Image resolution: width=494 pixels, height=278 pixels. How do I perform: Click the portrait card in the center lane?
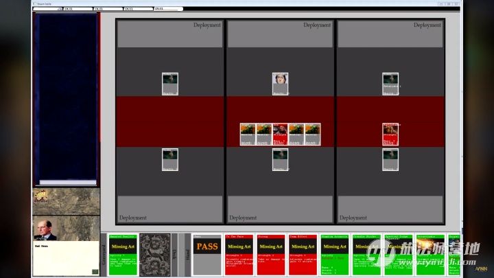click(x=280, y=84)
